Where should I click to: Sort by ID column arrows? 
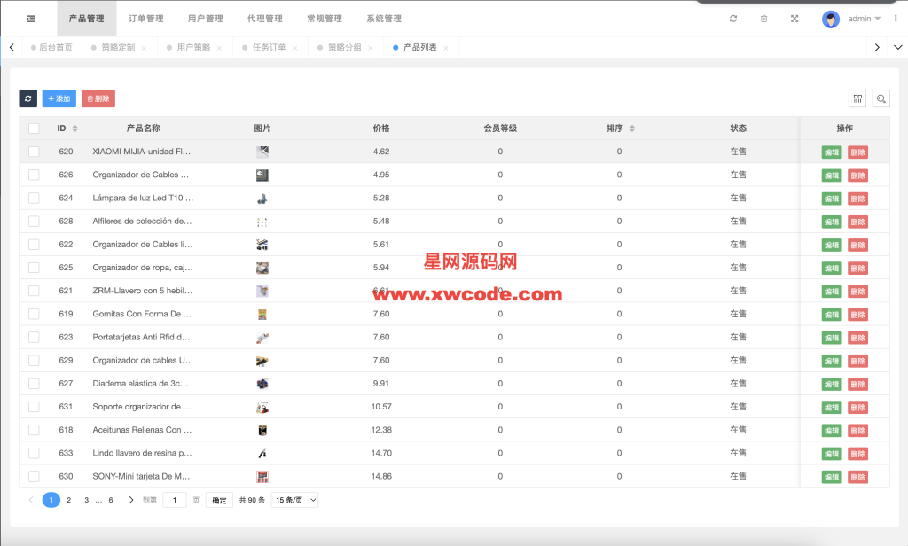coord(74,129)
